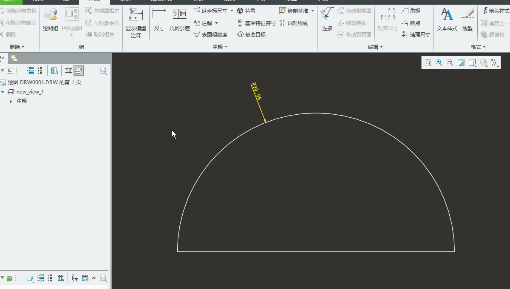Click the layer tree tab icon in navigator
Image resolution: width=510 pixels, height=289 pixels.
[x=14, y=58]
